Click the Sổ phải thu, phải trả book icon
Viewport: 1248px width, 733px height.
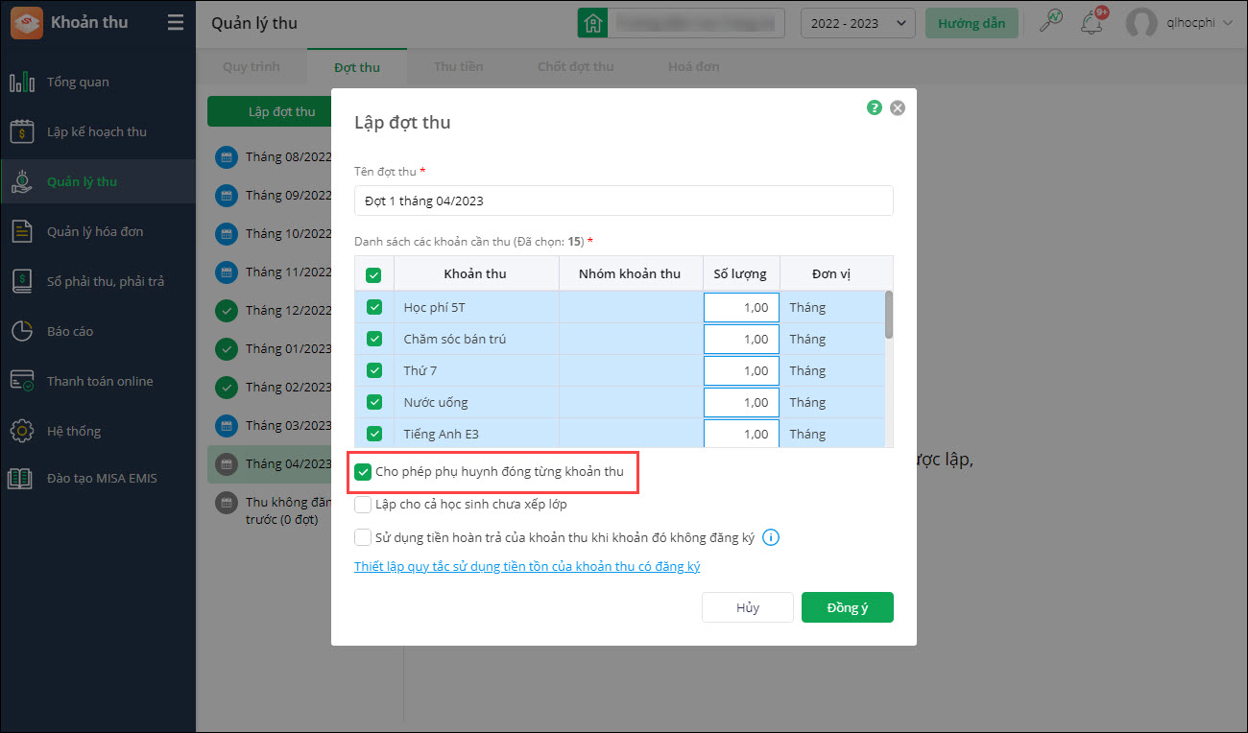[x=22, y=281]
